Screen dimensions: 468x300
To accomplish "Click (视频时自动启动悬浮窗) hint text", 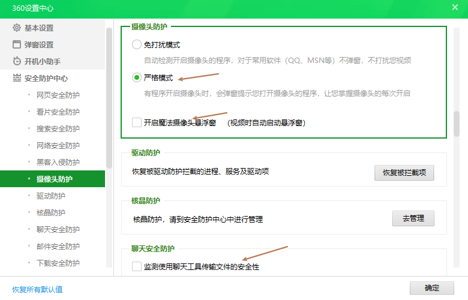I will 266,122.
